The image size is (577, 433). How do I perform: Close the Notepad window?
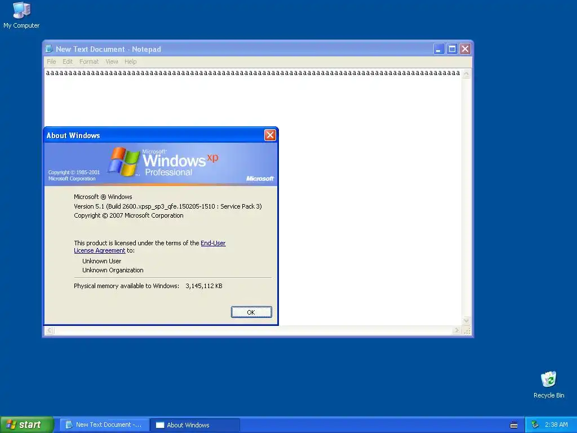(465, 49)
